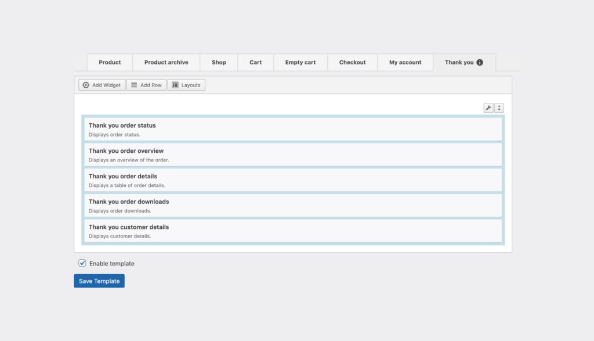Open row settings wrench icon

pos(488,108)
